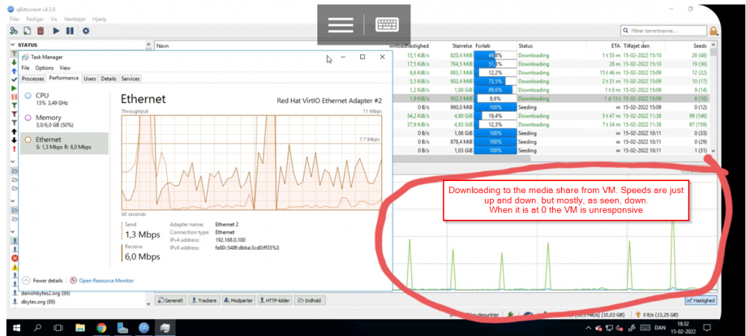Click the 8,6% progress bar of selected torrent
746x336 pixels.
tap(495, 98)
